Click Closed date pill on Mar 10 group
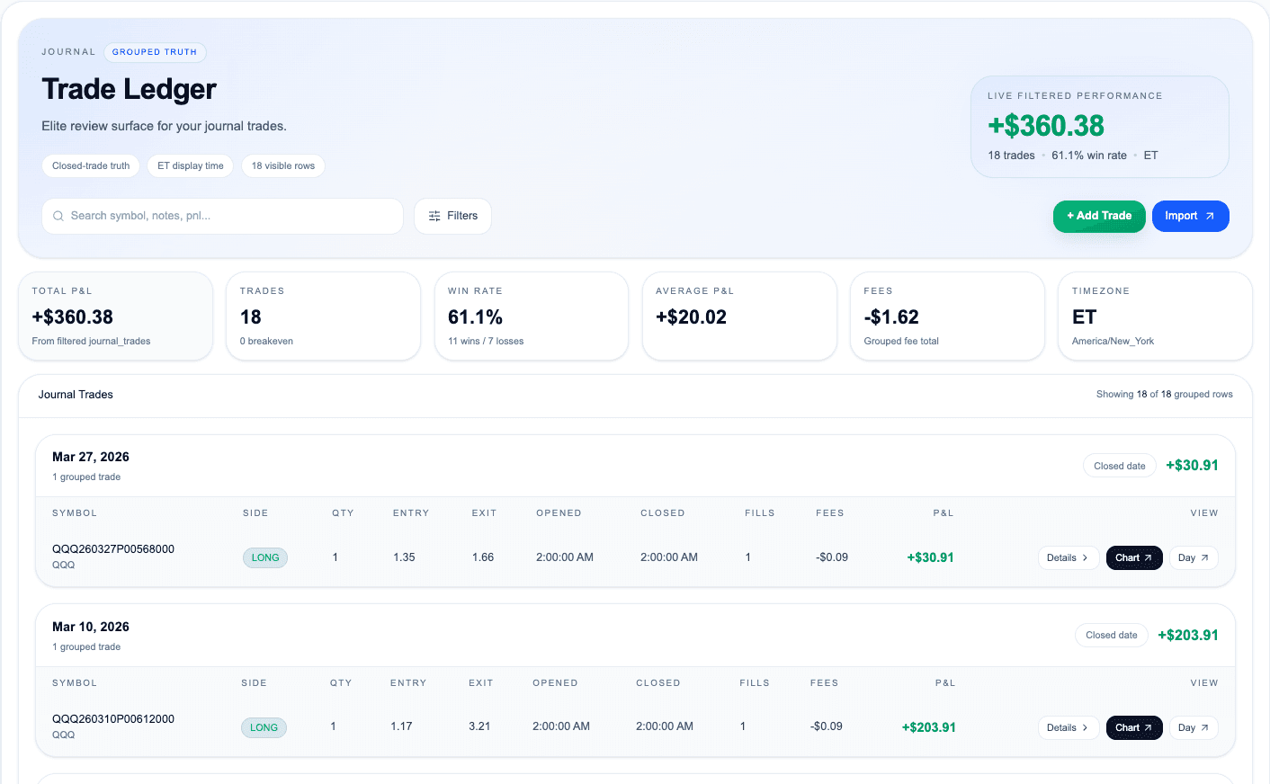The width and height of the screenshot is (1270, 784). coord(1112,635)
